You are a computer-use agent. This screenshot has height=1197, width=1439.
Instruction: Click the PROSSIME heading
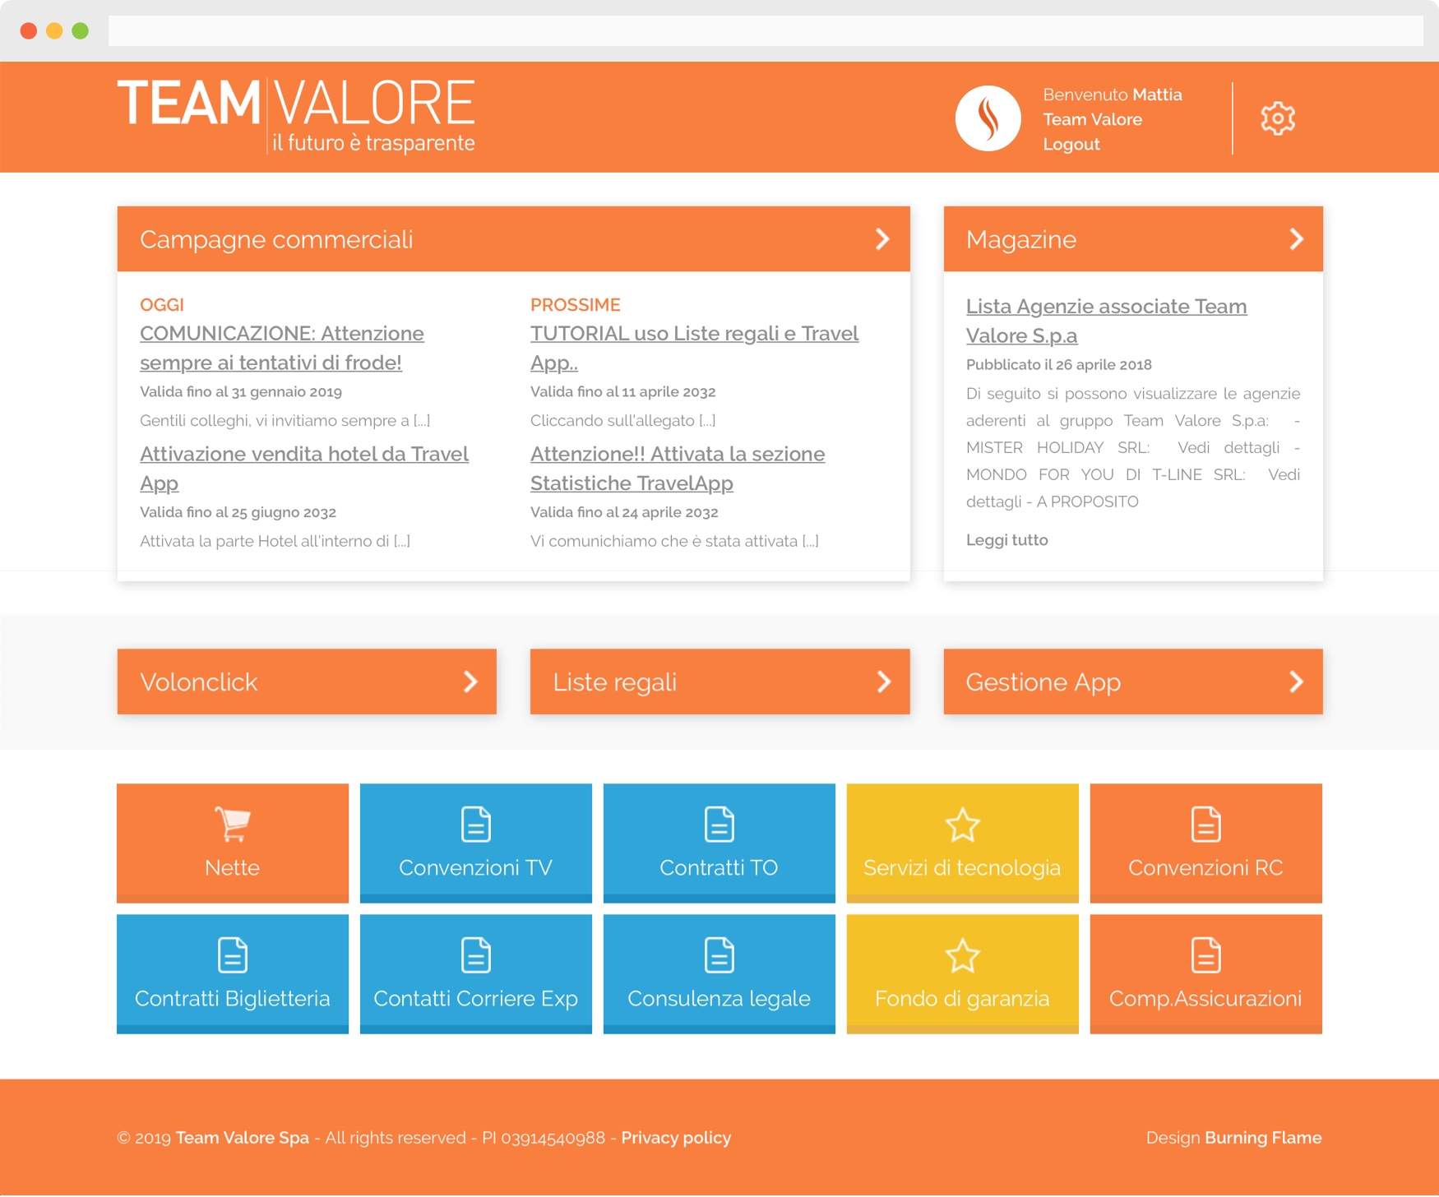coord(576,305)
